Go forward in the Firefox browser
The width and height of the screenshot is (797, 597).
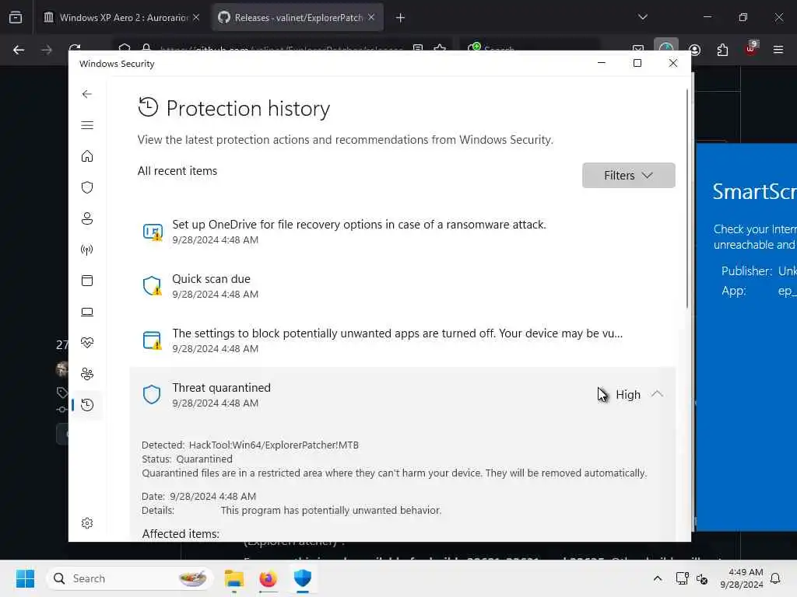47,50
